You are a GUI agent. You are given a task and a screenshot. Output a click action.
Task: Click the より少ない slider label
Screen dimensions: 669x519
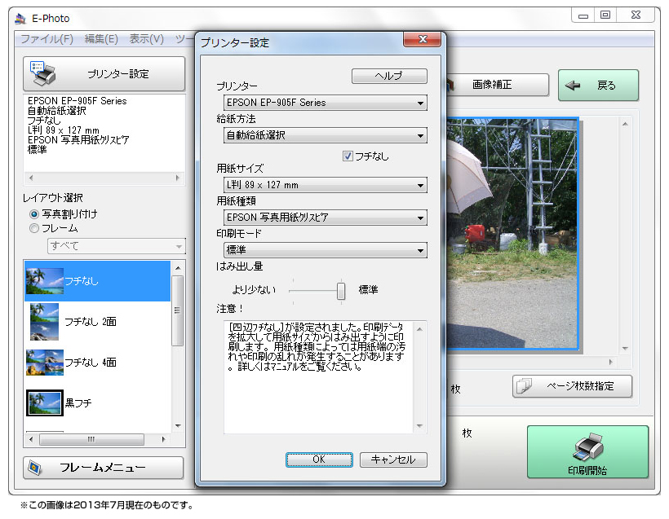254,290
